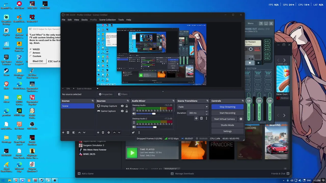The width and height of the screenshot is (326, 183).
Task: Hide the Game Capture source
Action: coord(122,111)
